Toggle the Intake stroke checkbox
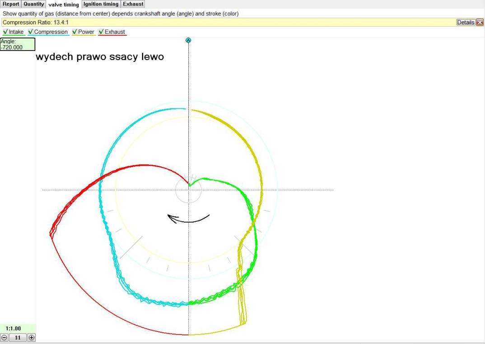The height and width of the screenshot is (344, 485). click(x=5, y=32)
